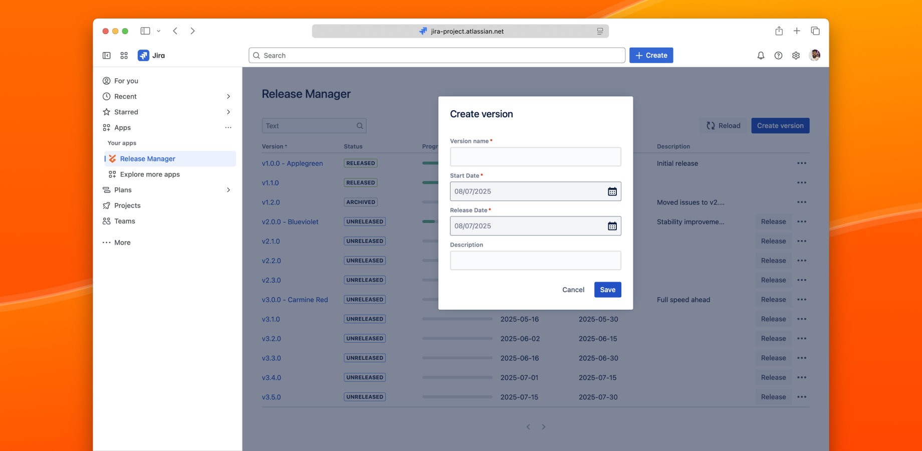Release version v2.0.0 - Blueviolet
The width and height of the screenshot is (922, 451).
pyautogui.click(x=773, y=221)
